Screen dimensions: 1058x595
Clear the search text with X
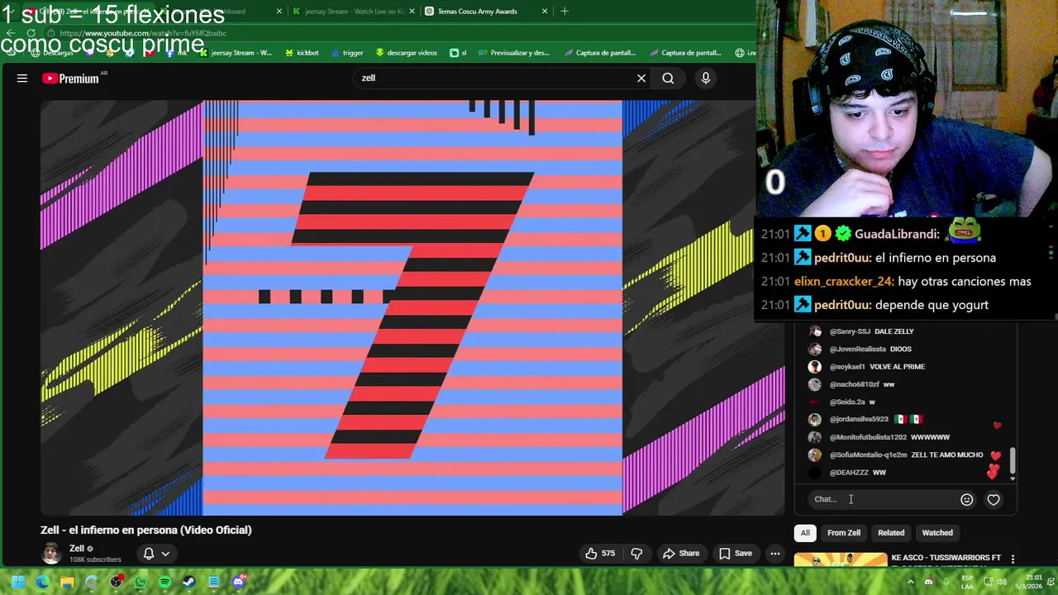point(641,79)
